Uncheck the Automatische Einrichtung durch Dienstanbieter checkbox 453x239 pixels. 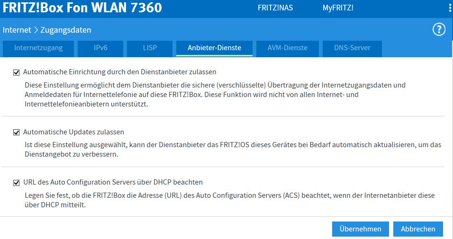point(17,72)
